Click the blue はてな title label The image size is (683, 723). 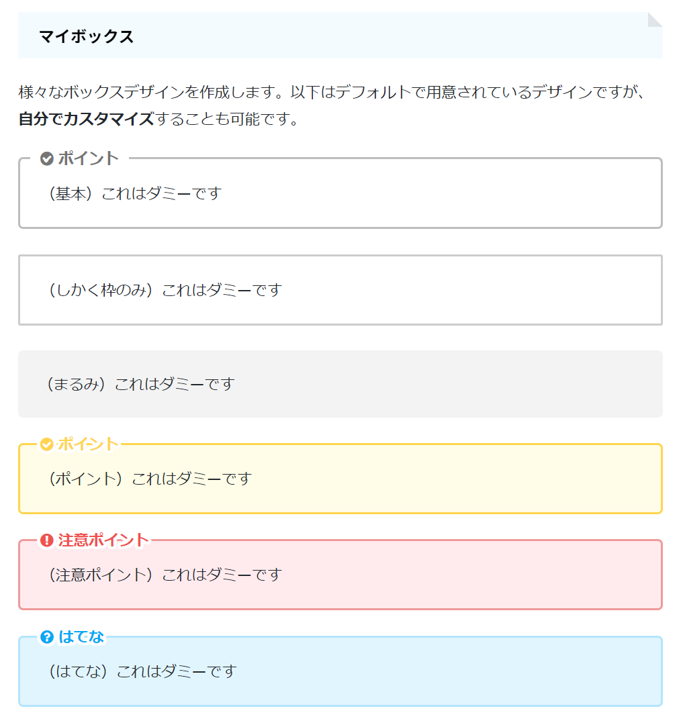pos(81,637)
